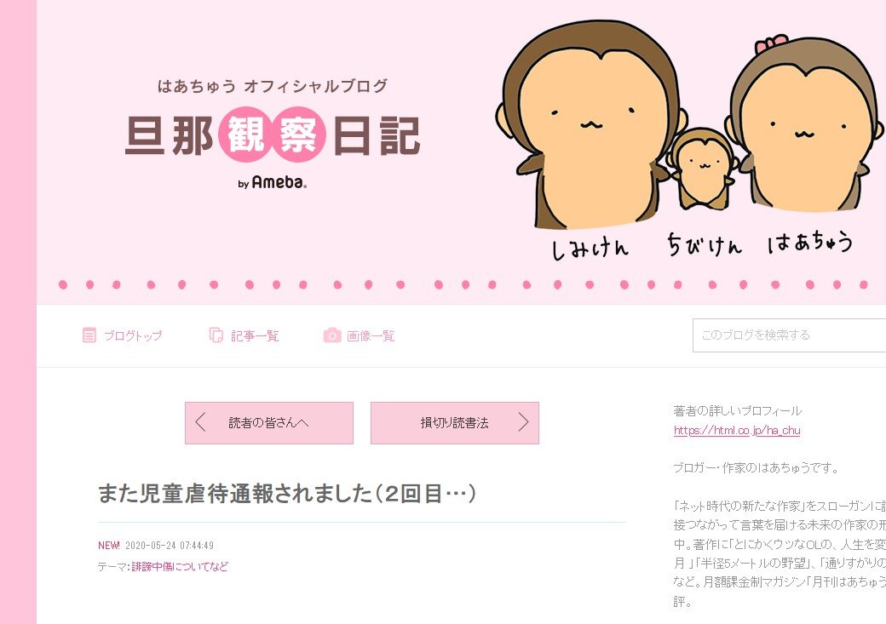Screen dimensions: 886x624
Task: Open the html.co.jp/ha_chu profile link
Action: pyautogui.click(x=737, y=430)
